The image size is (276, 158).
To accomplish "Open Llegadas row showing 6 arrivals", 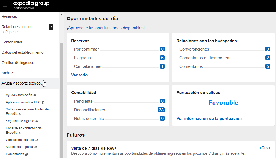I will (82, 58).
